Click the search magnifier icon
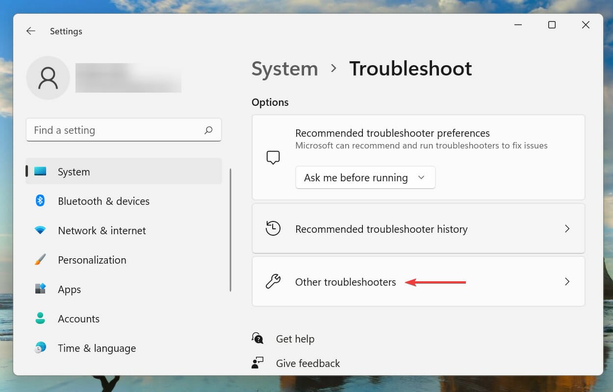 pyautogui.click(x=208, y=130)
